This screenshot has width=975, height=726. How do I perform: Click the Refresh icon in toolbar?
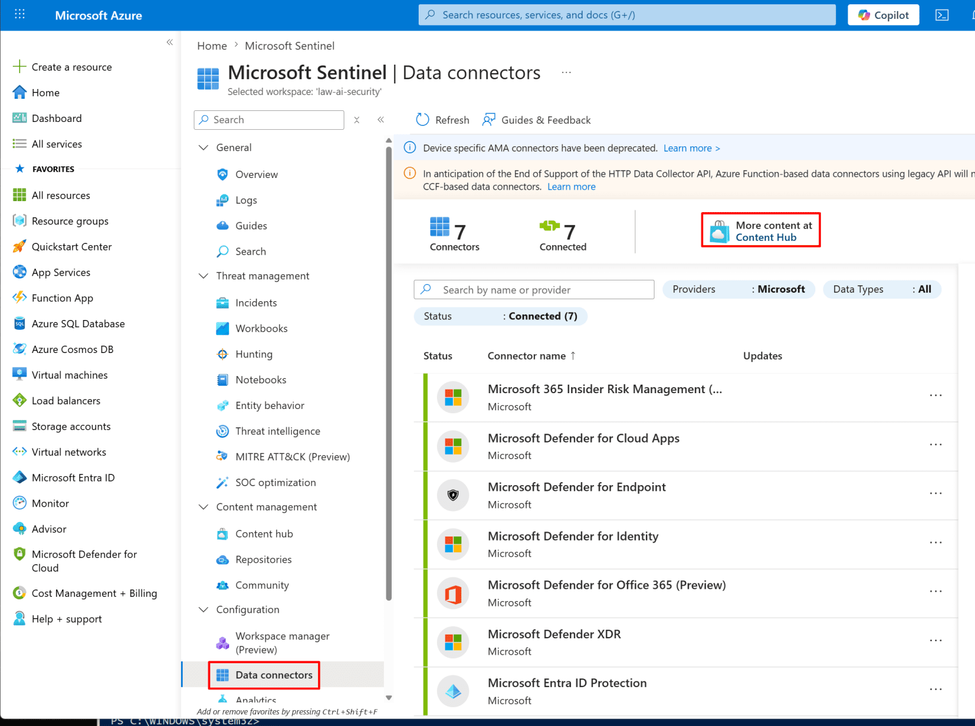pos(422,119)
